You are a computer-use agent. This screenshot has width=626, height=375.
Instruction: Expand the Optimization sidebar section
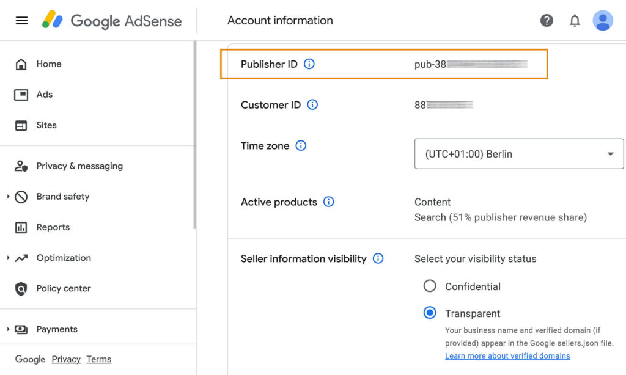point(9,258)
